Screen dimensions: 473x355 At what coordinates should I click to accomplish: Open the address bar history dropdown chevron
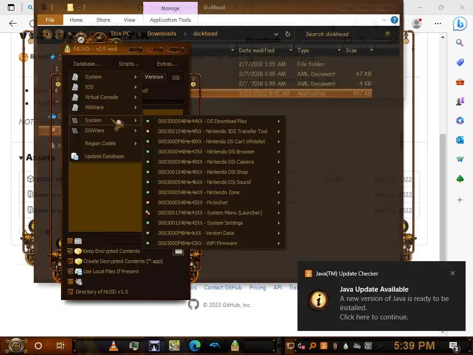pos(276,34)
